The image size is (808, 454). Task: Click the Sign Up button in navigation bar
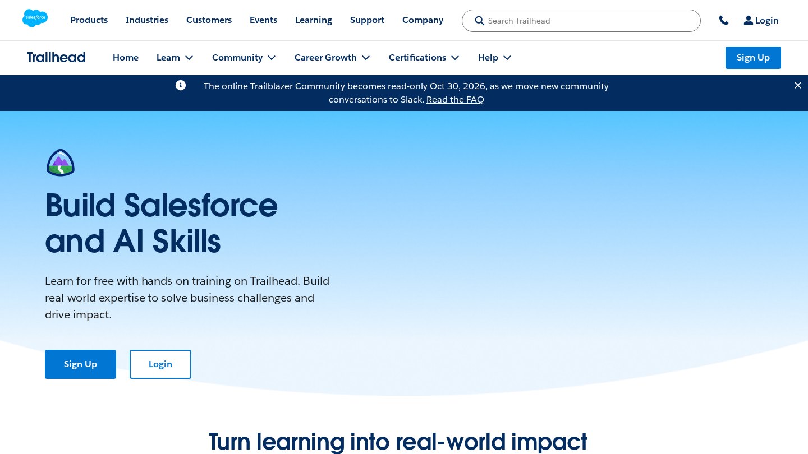pyautogui.click(x=753, y=58)
